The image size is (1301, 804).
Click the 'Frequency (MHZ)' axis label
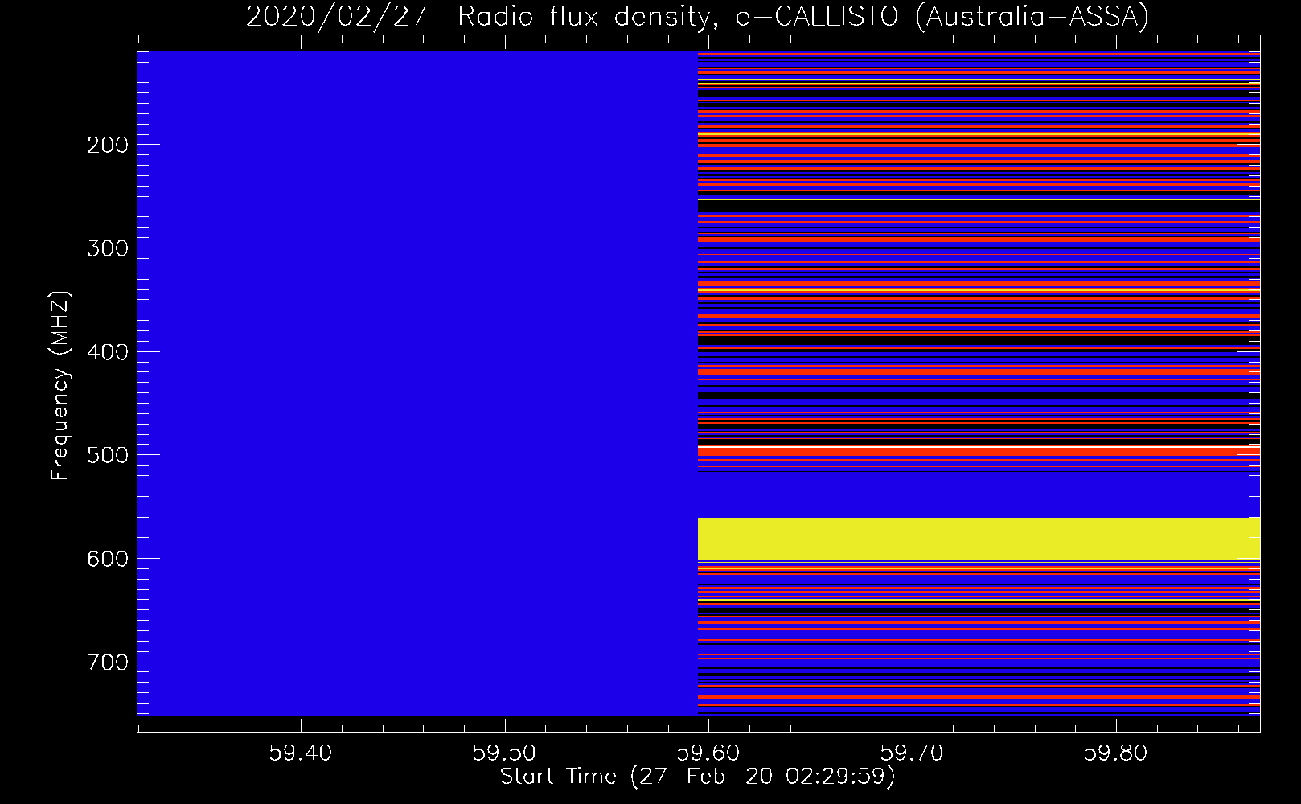click(60, 385)
